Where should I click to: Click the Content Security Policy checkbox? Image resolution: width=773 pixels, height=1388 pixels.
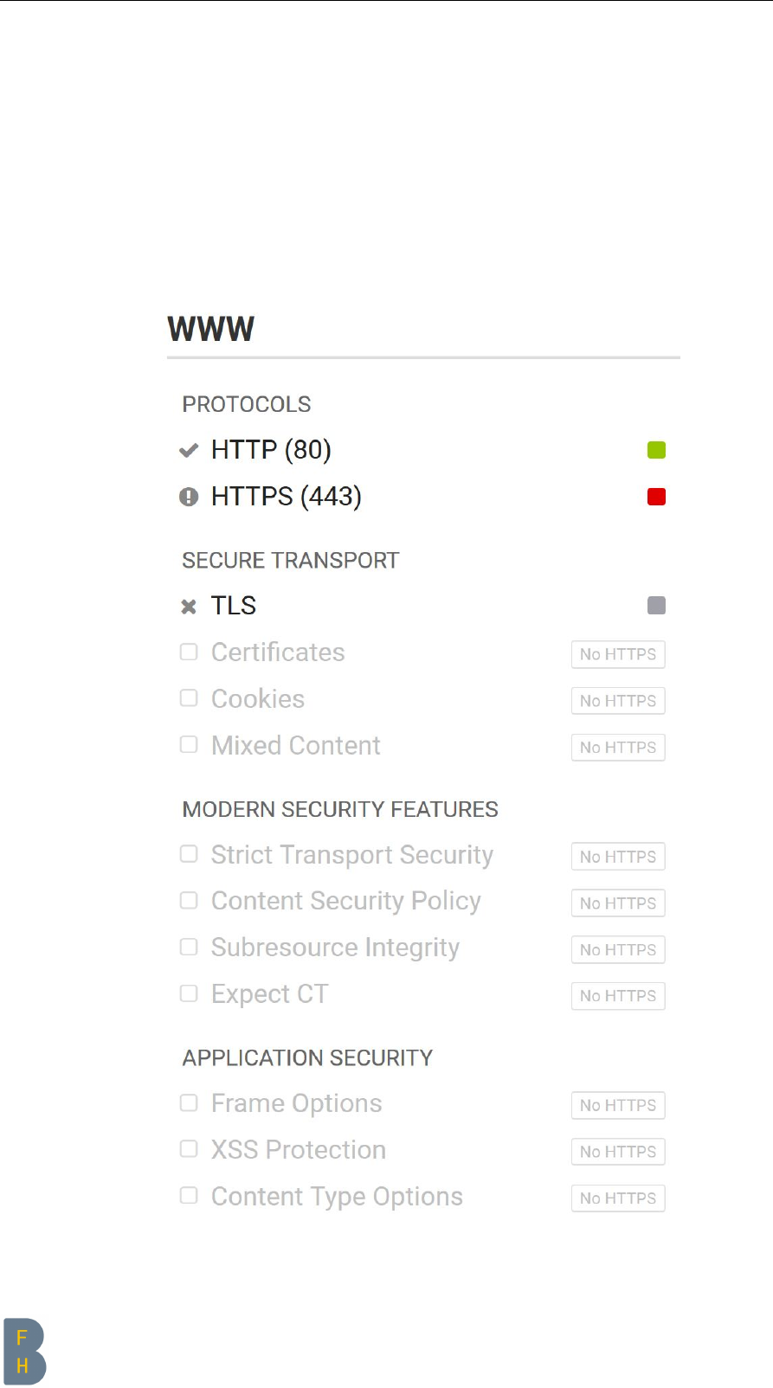(189, 901)
